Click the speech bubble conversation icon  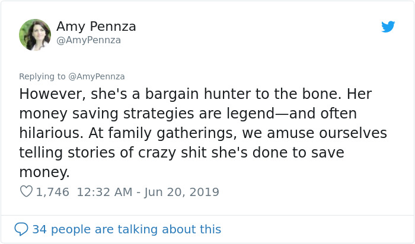pyautogui.click(x=21, y=229)
